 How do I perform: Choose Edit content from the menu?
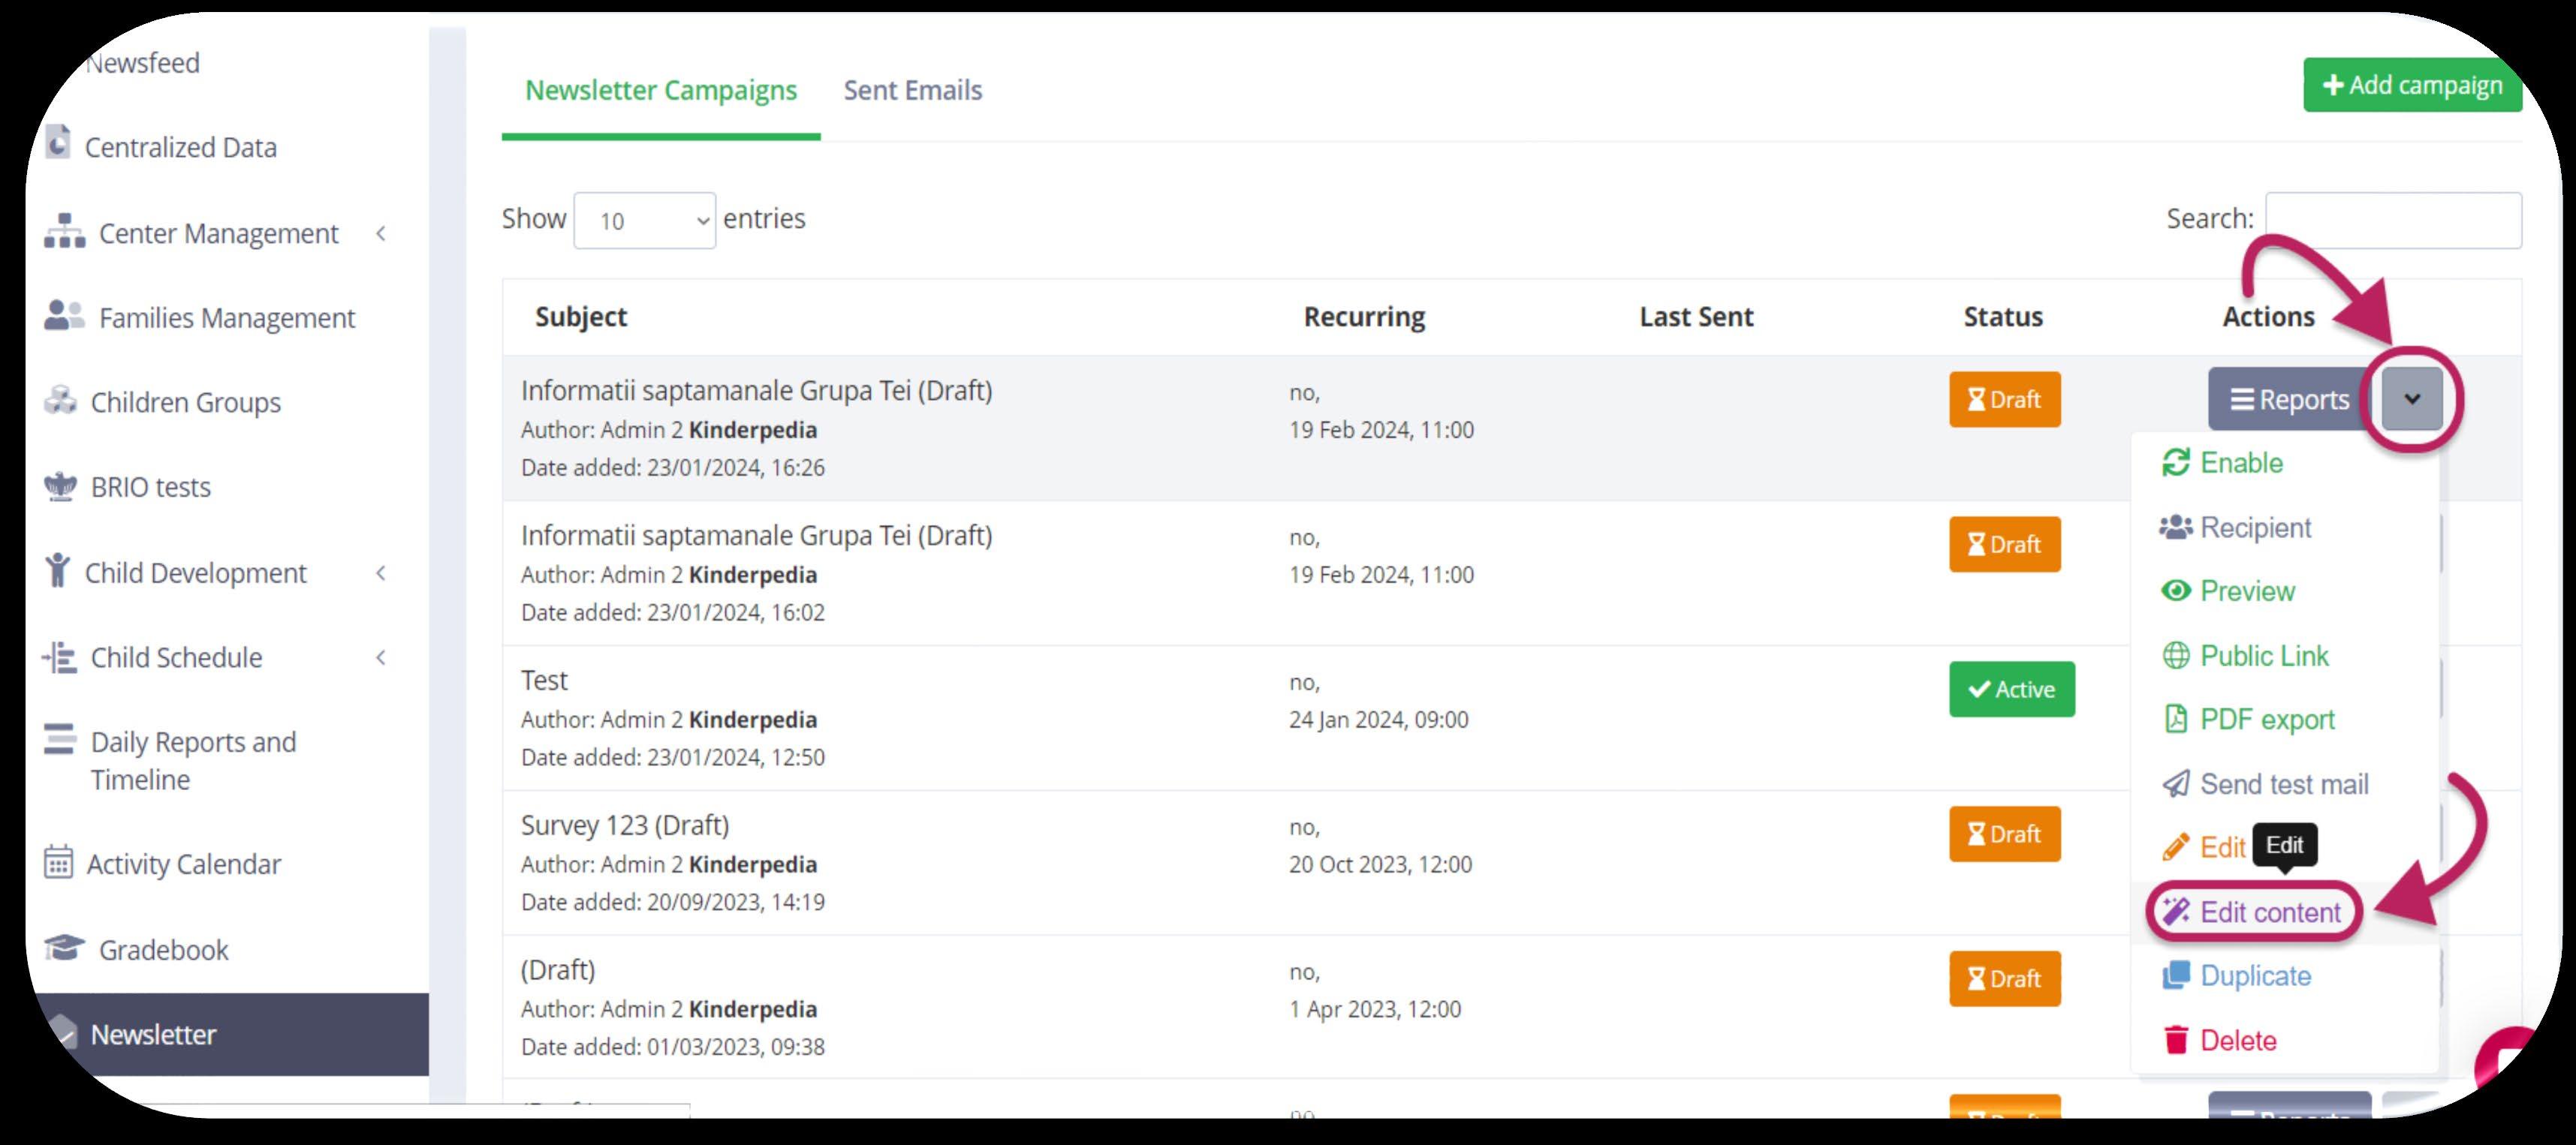coord(2268,912)
